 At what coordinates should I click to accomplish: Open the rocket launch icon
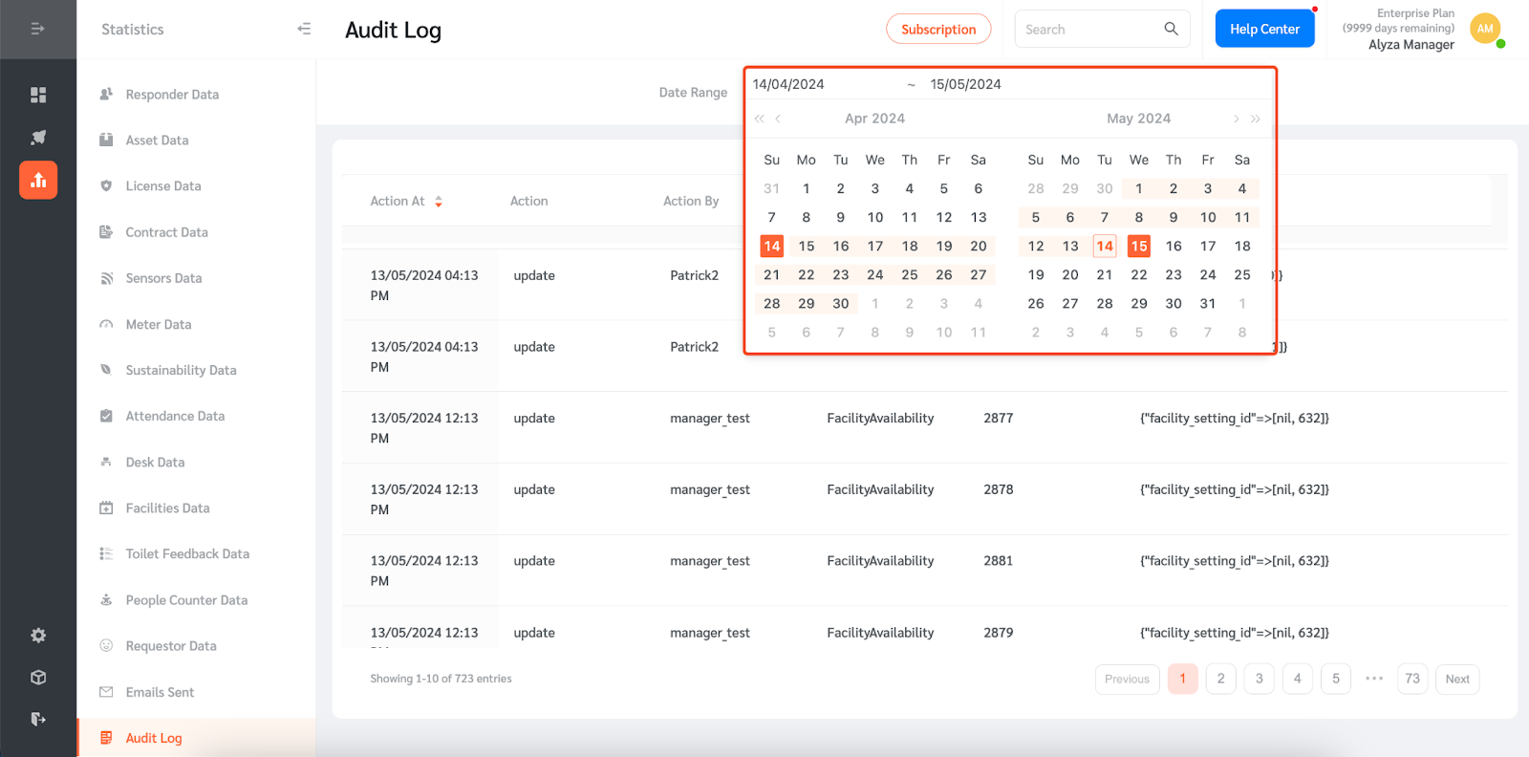[38, 138]
